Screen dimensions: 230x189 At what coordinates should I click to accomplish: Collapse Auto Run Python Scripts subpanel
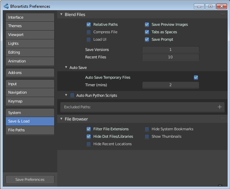click(x=66, y=95)
